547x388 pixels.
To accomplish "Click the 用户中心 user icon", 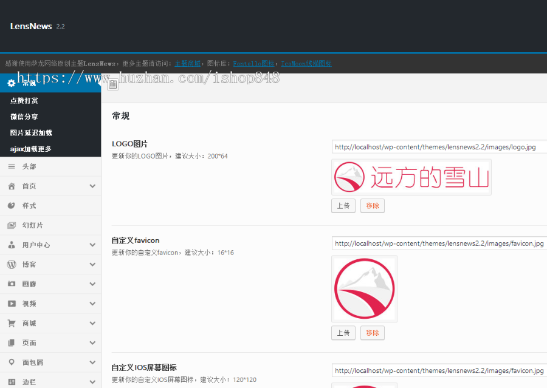I will (x=12, y=245).
